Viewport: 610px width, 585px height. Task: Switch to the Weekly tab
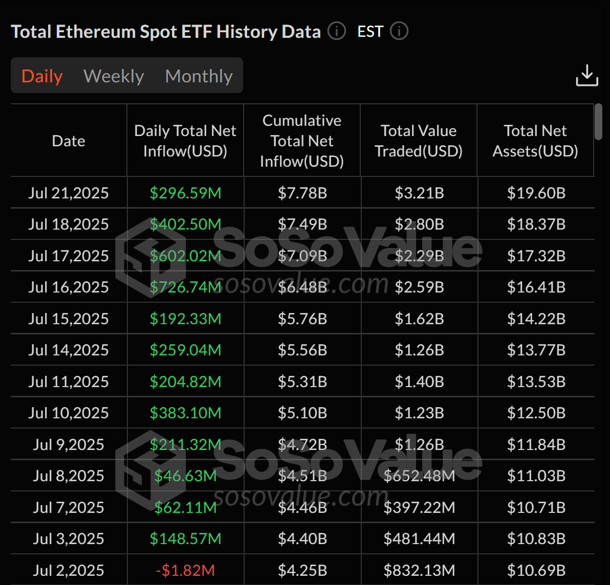click(x=114, y=76)
